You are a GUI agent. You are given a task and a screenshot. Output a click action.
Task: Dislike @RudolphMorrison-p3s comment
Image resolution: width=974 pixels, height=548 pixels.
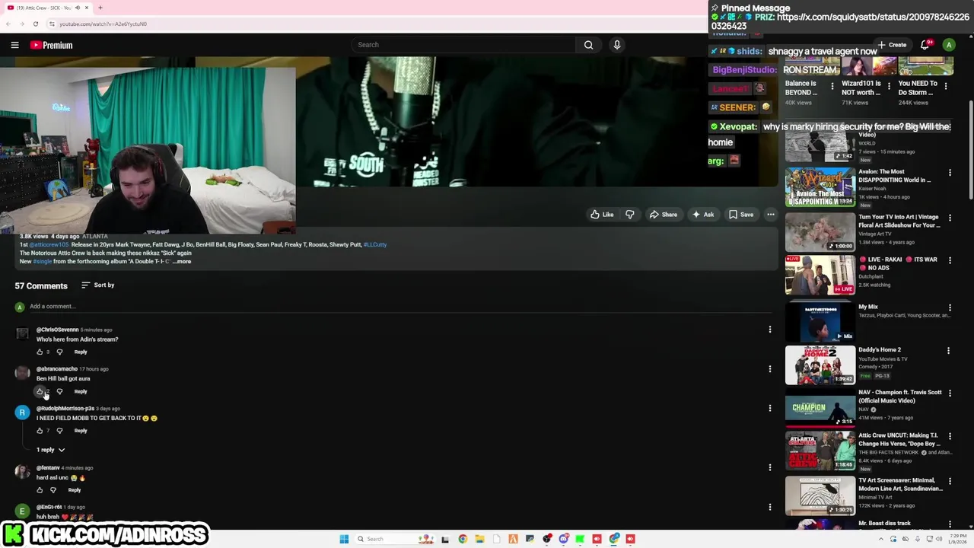pyautogui.click(x=59, y=431)
